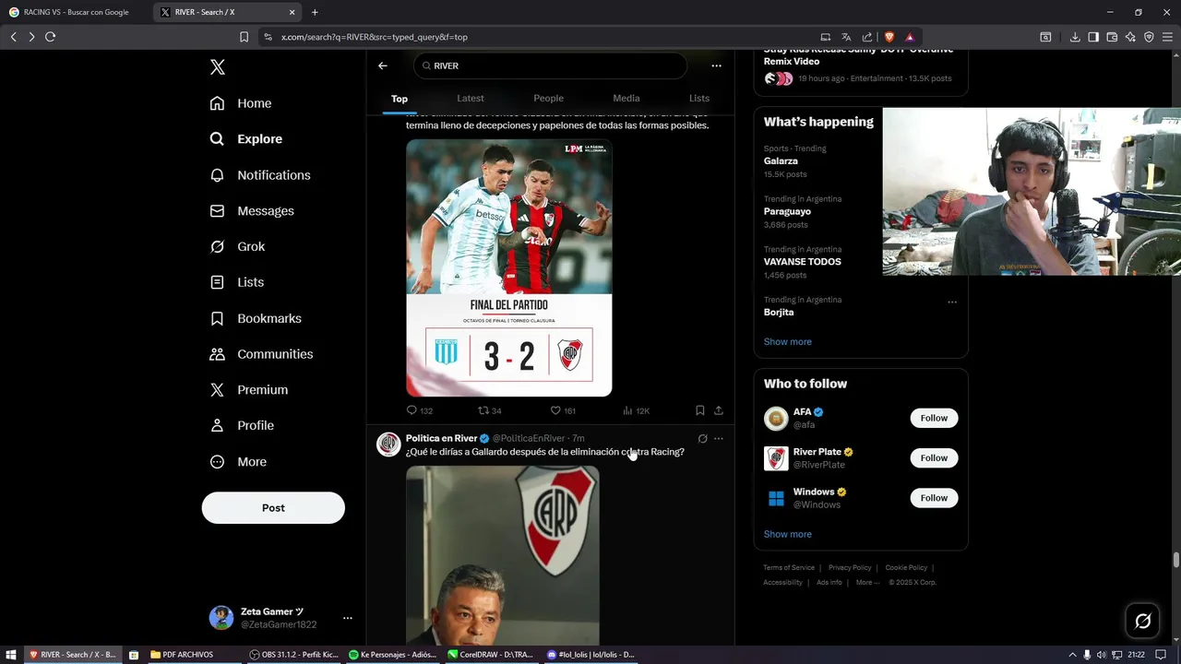This screenshot has width=1181, height=664.
Task: View analytics of the 12K views post
Action: [636, 410]
